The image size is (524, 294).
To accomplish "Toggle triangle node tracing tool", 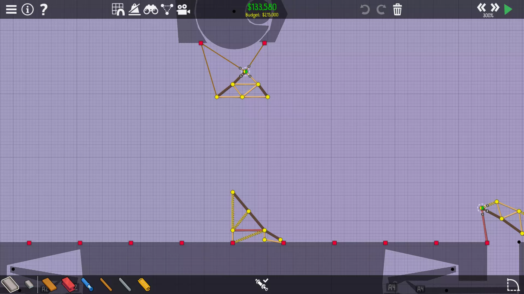I will click(167, 9).
